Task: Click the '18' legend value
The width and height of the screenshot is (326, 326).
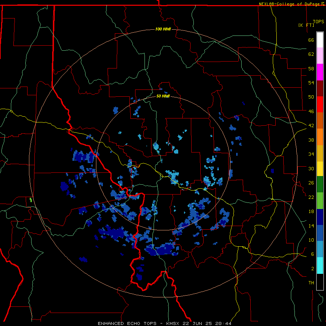Action: (x=311, y=212)
